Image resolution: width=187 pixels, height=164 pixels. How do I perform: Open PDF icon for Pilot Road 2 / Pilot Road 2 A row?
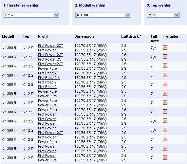165,75
